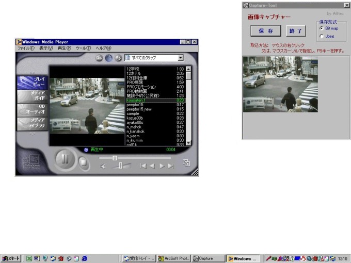Screen dimensions: 351x263
Task: Select the kozue00b clip
Action: (155, 118)
